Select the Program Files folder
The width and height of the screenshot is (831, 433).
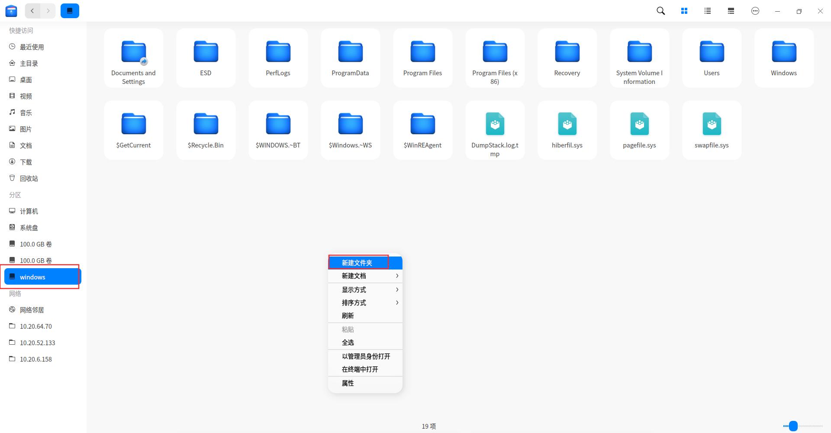pos(422,58)
